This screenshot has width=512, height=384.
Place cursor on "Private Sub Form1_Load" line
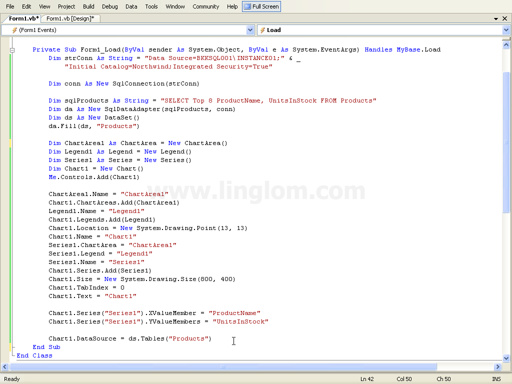click(x=236, y=49)
